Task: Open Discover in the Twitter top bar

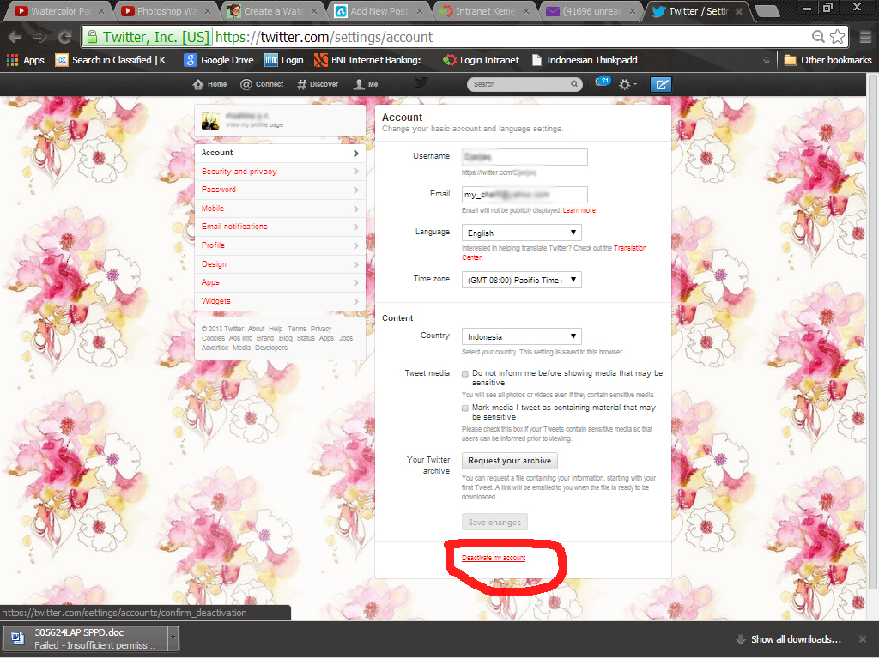Action: (318, 84)
